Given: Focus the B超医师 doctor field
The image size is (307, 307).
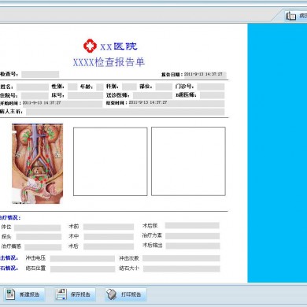Looking at the screenshot, I should (x=213, y=95).
